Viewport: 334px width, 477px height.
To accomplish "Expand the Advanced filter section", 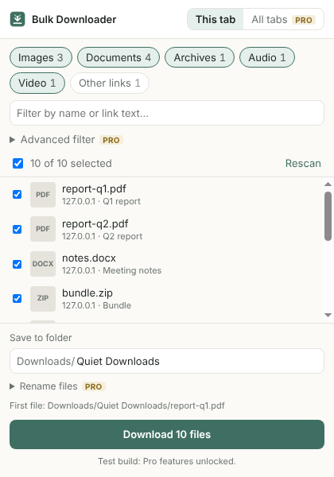I will pyautogui.click(x=66, y=140).
